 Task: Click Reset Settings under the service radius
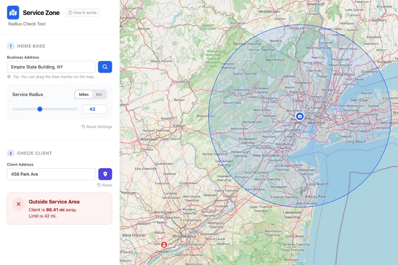click(x=97, y=127)
